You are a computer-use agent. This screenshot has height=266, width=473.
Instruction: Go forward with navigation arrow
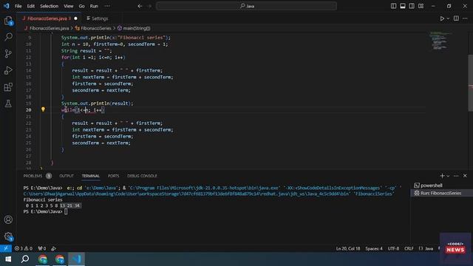coord(149,6)
